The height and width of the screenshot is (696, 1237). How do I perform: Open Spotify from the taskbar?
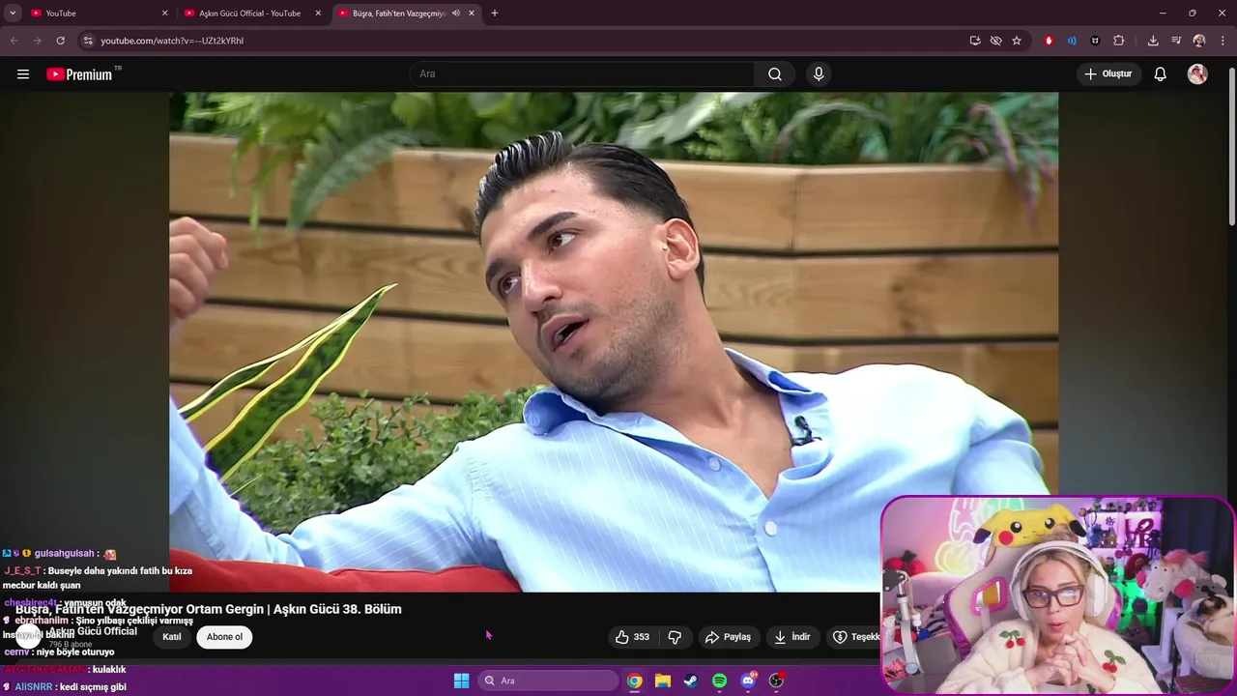719,681
